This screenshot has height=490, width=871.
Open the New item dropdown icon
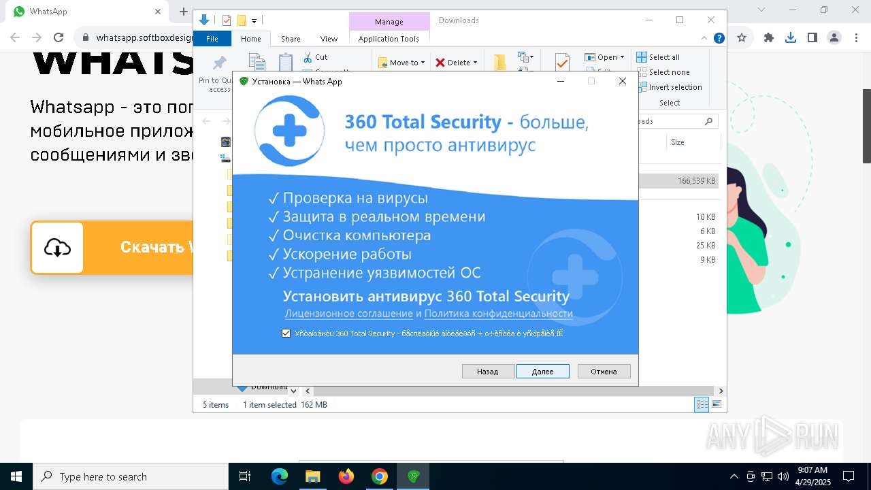(525, 57)
